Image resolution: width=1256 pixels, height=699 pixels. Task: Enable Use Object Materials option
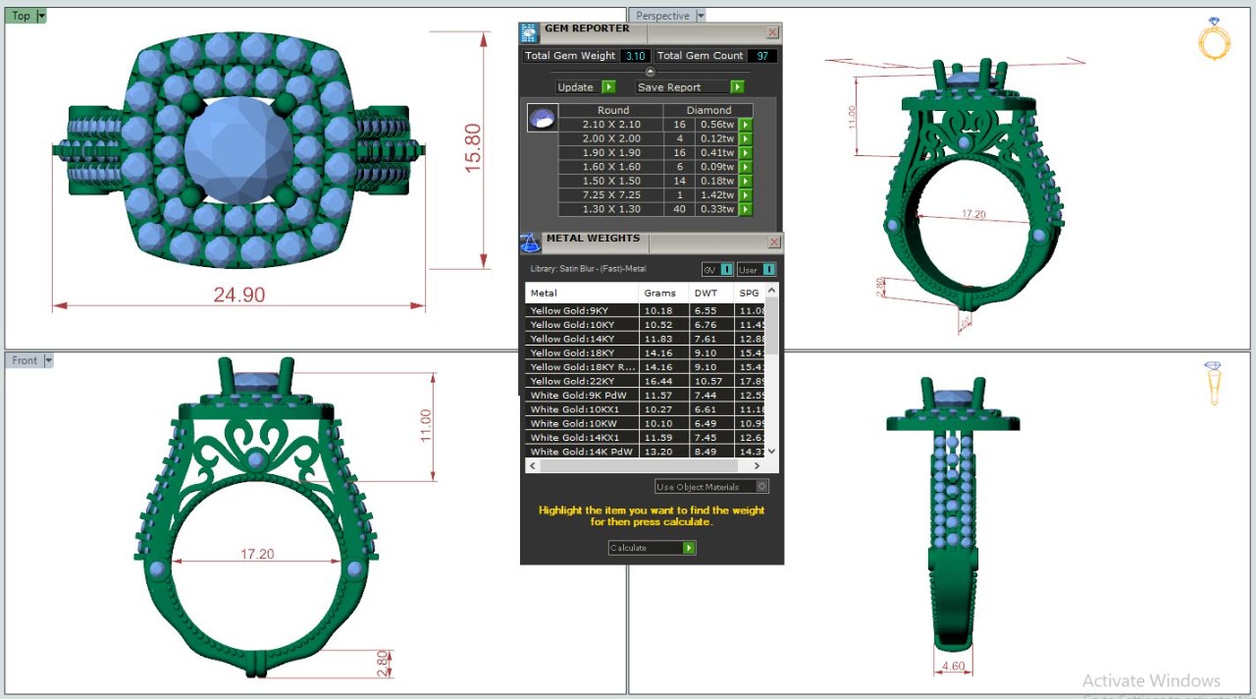coord(762,487)
